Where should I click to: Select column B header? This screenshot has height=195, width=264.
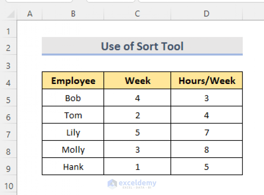(73, 14)
